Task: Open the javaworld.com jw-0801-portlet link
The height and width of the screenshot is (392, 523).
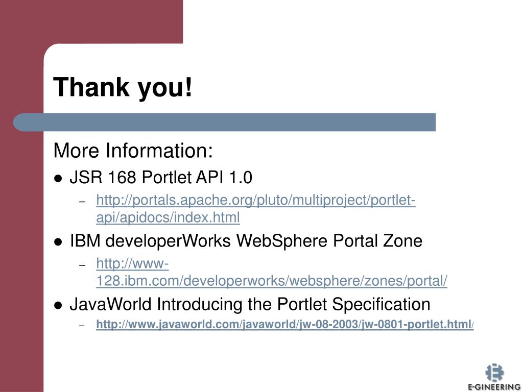Action: click(285, 324)
